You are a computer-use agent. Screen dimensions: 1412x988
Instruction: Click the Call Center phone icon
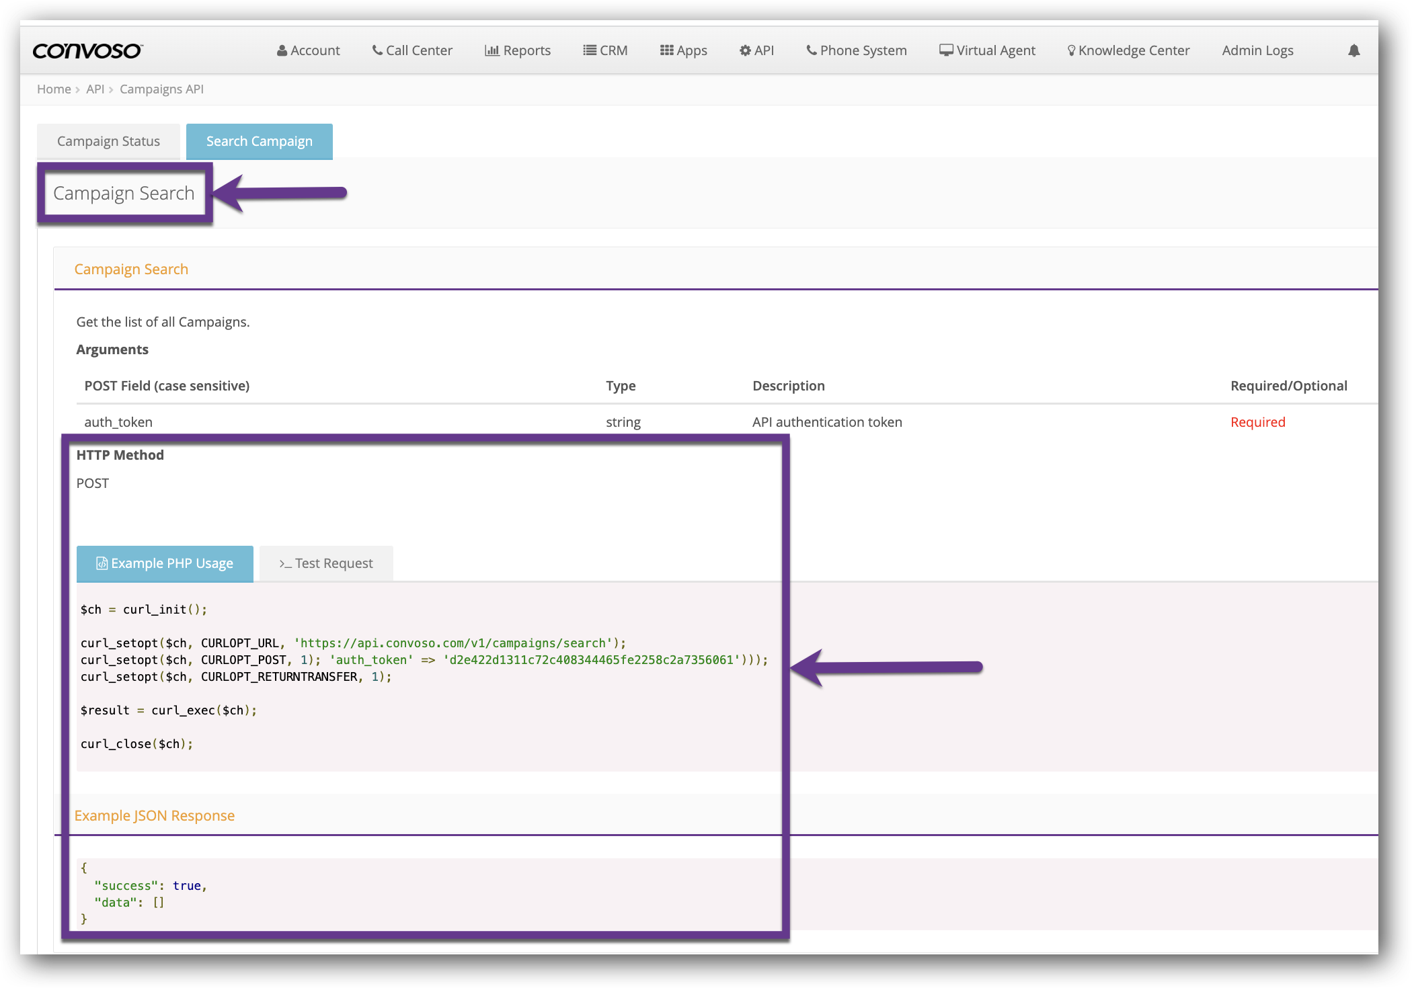pyautogui.click(x=377, y=50)
